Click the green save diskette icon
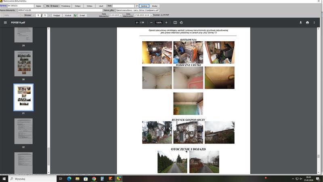Viewport: 323px width, 182px height. click(75, 15)
